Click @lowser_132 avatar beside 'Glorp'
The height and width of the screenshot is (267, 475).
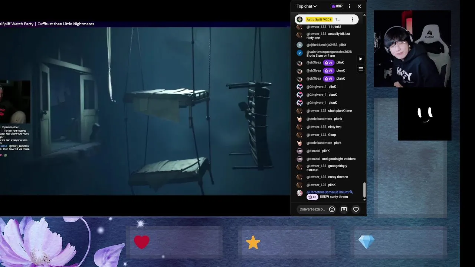tap(299, 135)
